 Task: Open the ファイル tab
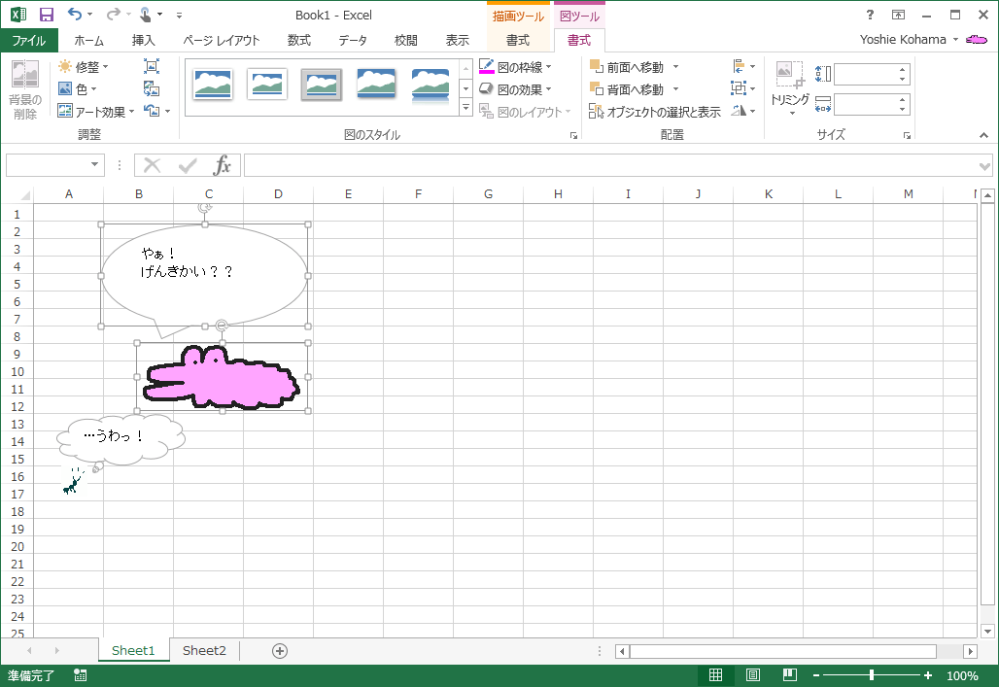tap(29, 40)
